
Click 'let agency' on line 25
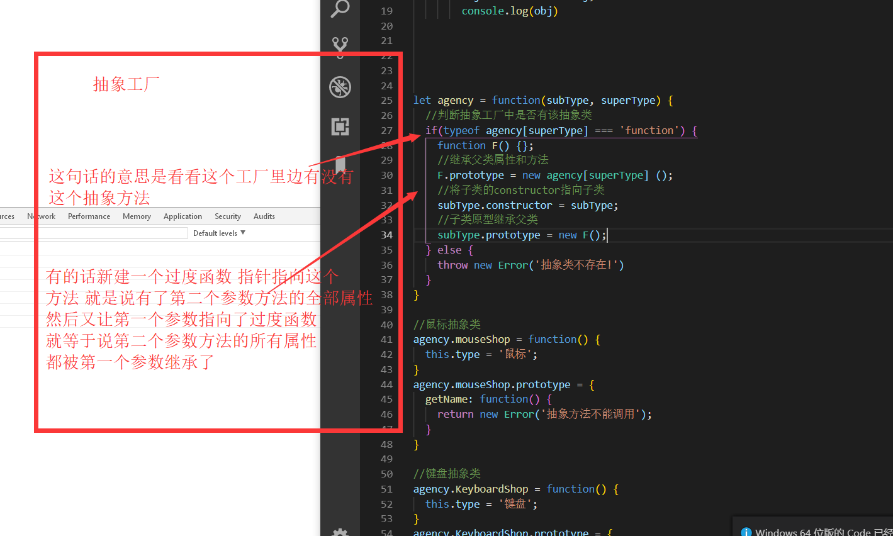[443, 101]
